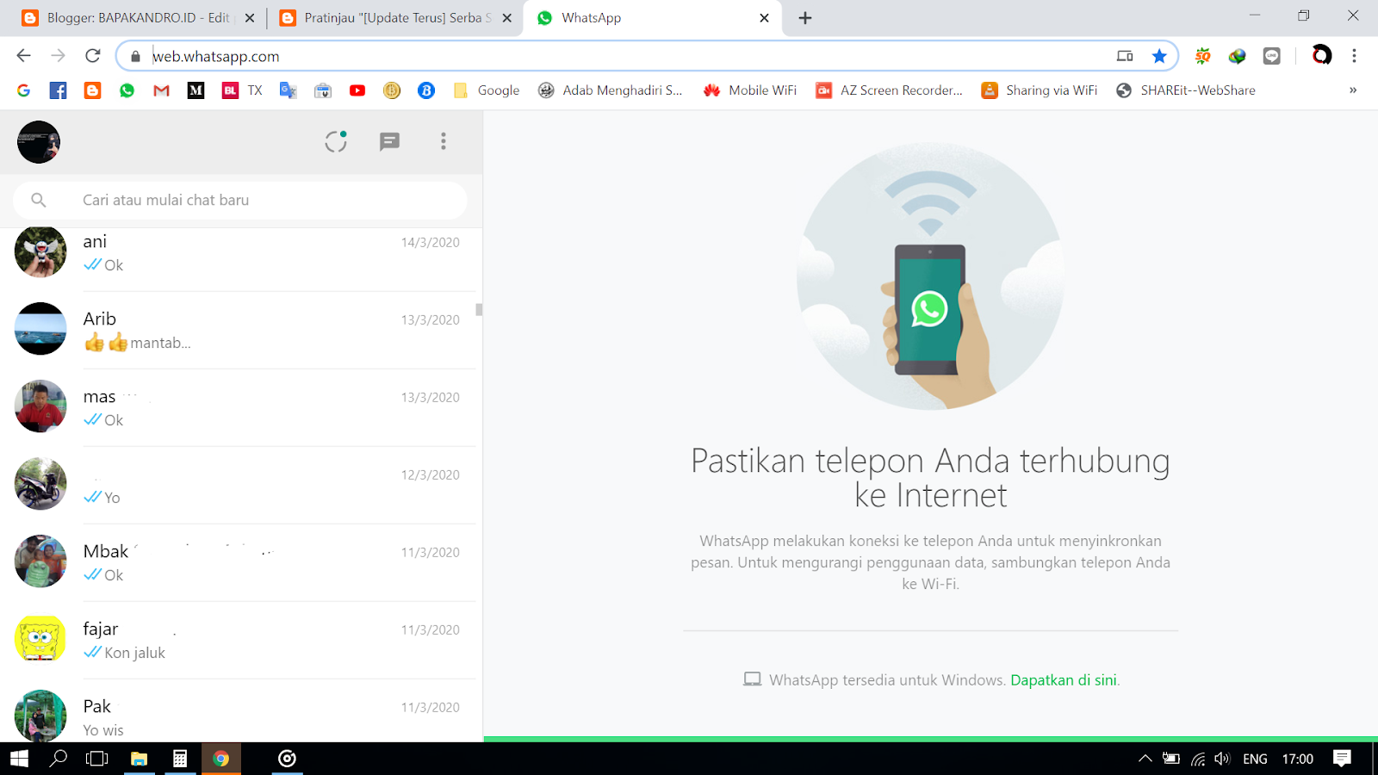Reload the page
1378x775 pixels.
[x=93, y=56]
